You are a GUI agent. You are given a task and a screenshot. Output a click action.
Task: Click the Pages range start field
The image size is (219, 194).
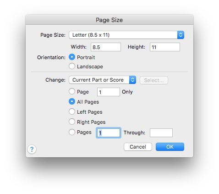point(109,133)
